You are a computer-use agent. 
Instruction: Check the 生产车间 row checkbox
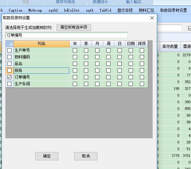(9, 84)
